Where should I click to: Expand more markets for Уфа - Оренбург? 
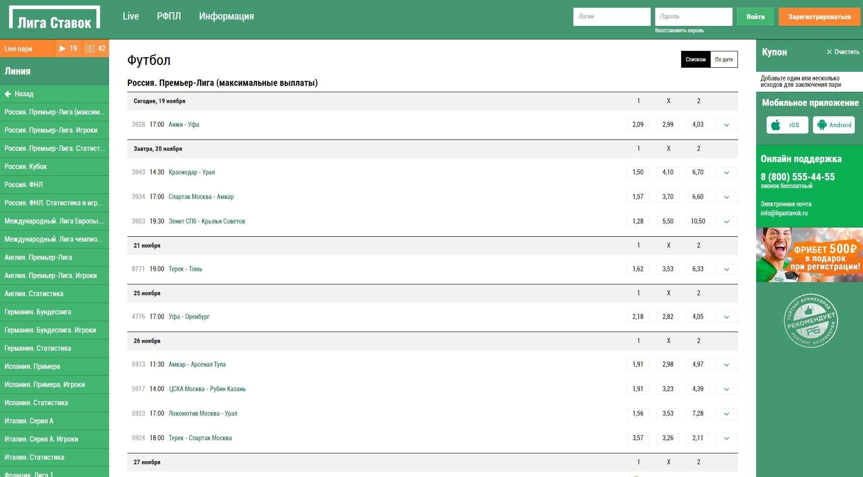point(726,317)
